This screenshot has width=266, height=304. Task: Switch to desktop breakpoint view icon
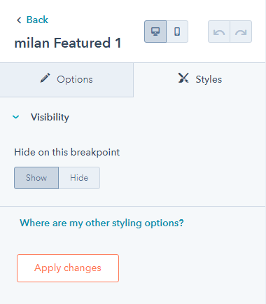click(155, 32)
